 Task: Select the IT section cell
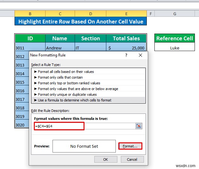pos(90,47)
